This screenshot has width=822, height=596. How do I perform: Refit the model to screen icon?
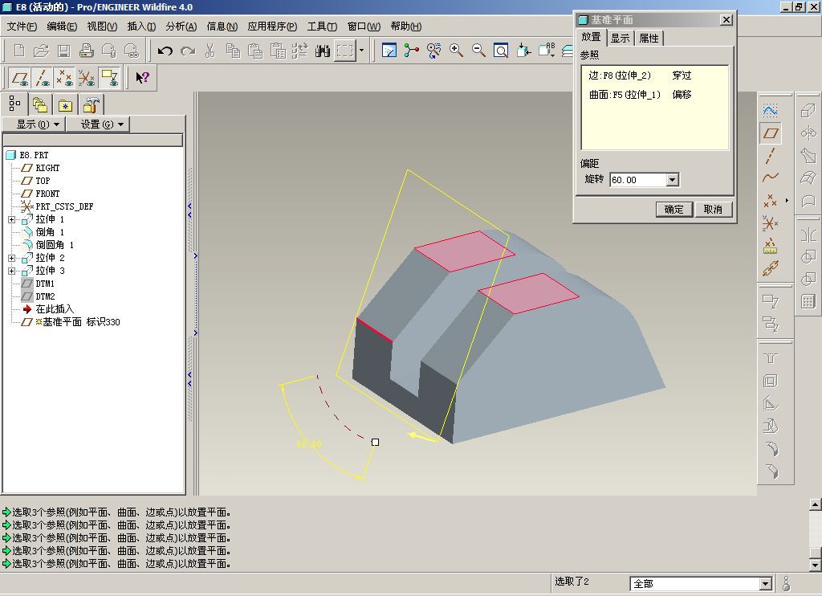point(501,51)
